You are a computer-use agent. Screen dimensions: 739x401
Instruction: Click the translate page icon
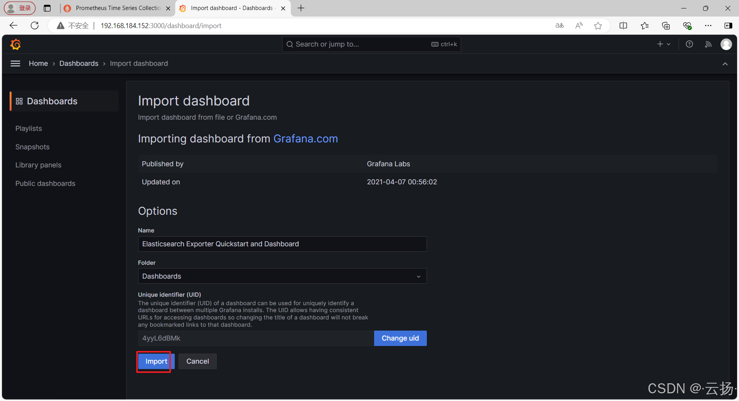coord(560,26)
